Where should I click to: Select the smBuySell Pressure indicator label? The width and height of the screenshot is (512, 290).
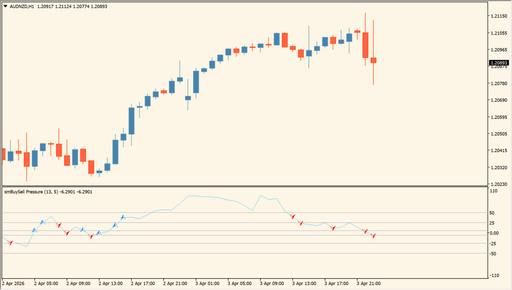(x=31, y=192)
